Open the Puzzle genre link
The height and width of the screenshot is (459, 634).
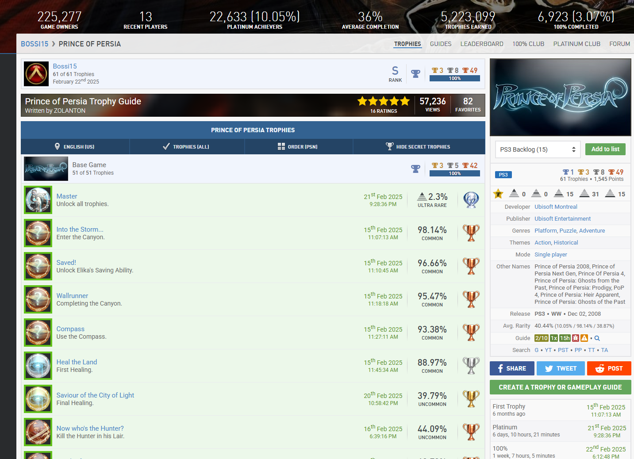567,230
